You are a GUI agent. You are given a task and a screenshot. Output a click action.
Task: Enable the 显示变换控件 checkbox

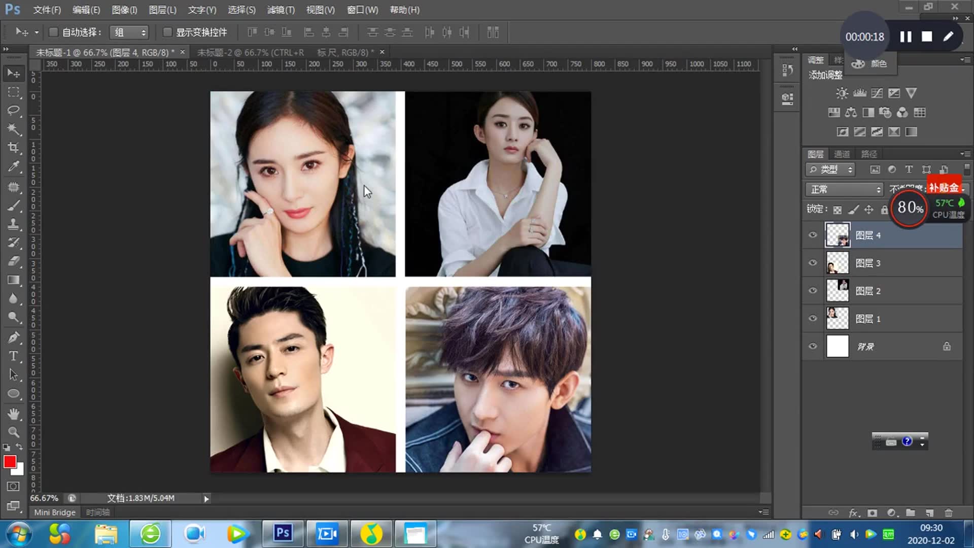(167, 32)
